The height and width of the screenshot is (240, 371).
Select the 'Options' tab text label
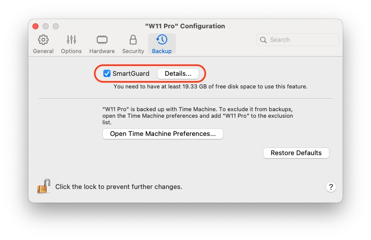click(x=71, y=51)
